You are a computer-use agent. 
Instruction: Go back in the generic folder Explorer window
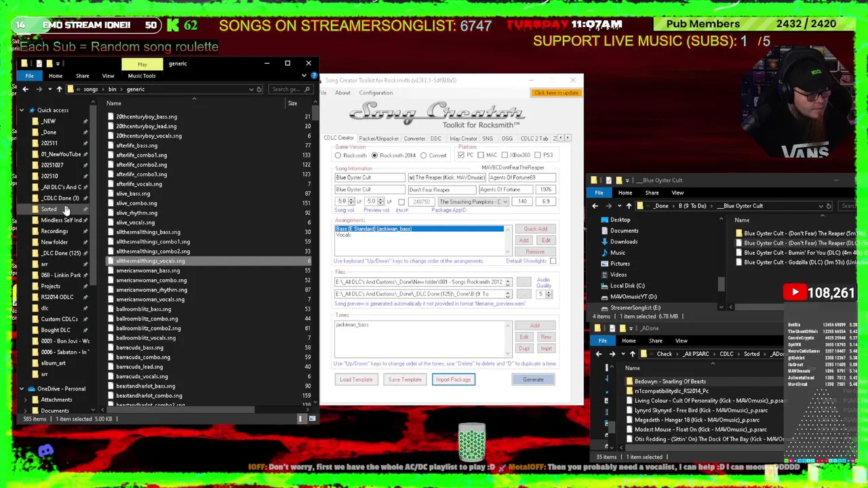click(x=26, y=89)
